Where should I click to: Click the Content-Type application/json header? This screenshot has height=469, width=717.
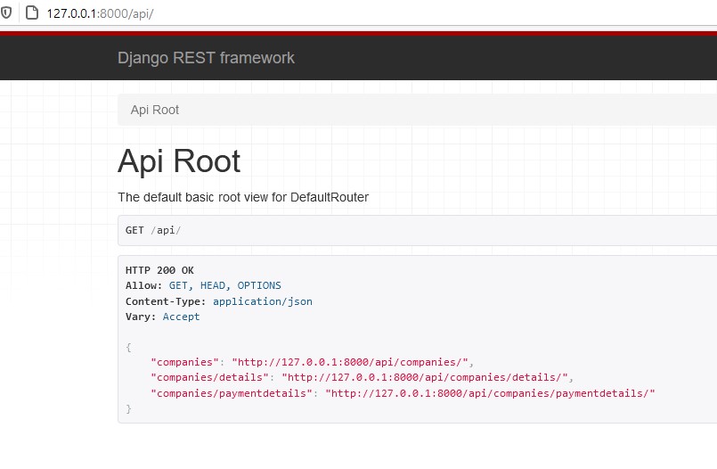[219, 301]
